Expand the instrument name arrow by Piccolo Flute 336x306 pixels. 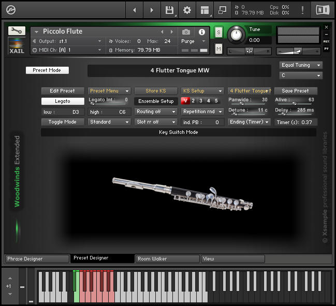click(36, 32)
